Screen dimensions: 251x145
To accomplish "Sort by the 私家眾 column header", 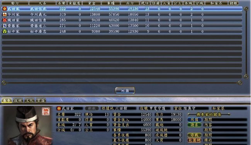I will (x=216, y=3).
